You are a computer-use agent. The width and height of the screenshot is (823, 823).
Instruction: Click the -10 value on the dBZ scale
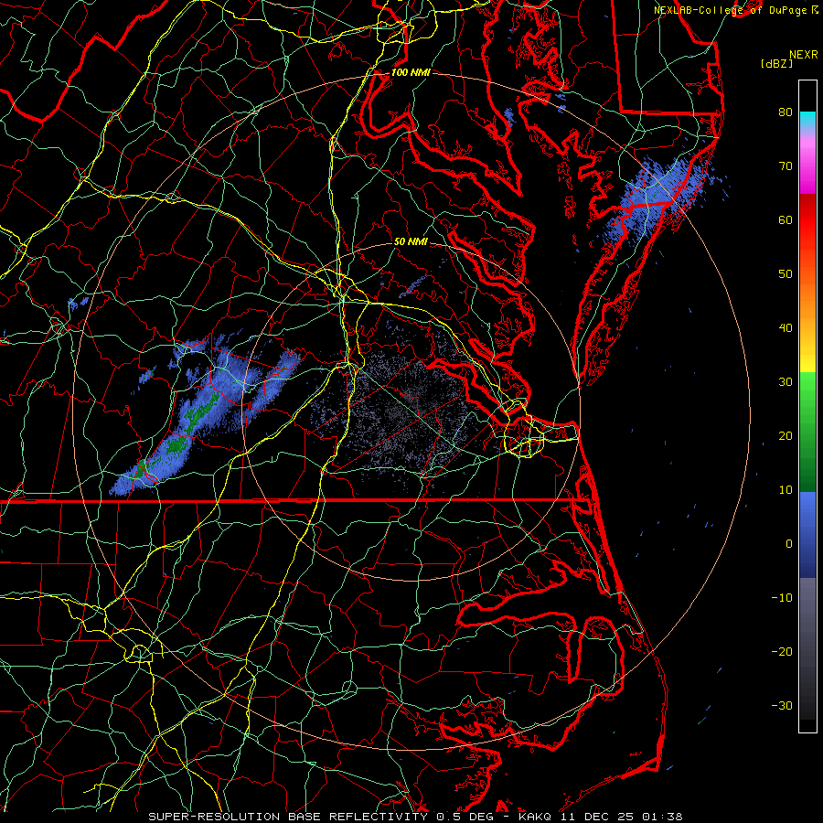[782, 597]
